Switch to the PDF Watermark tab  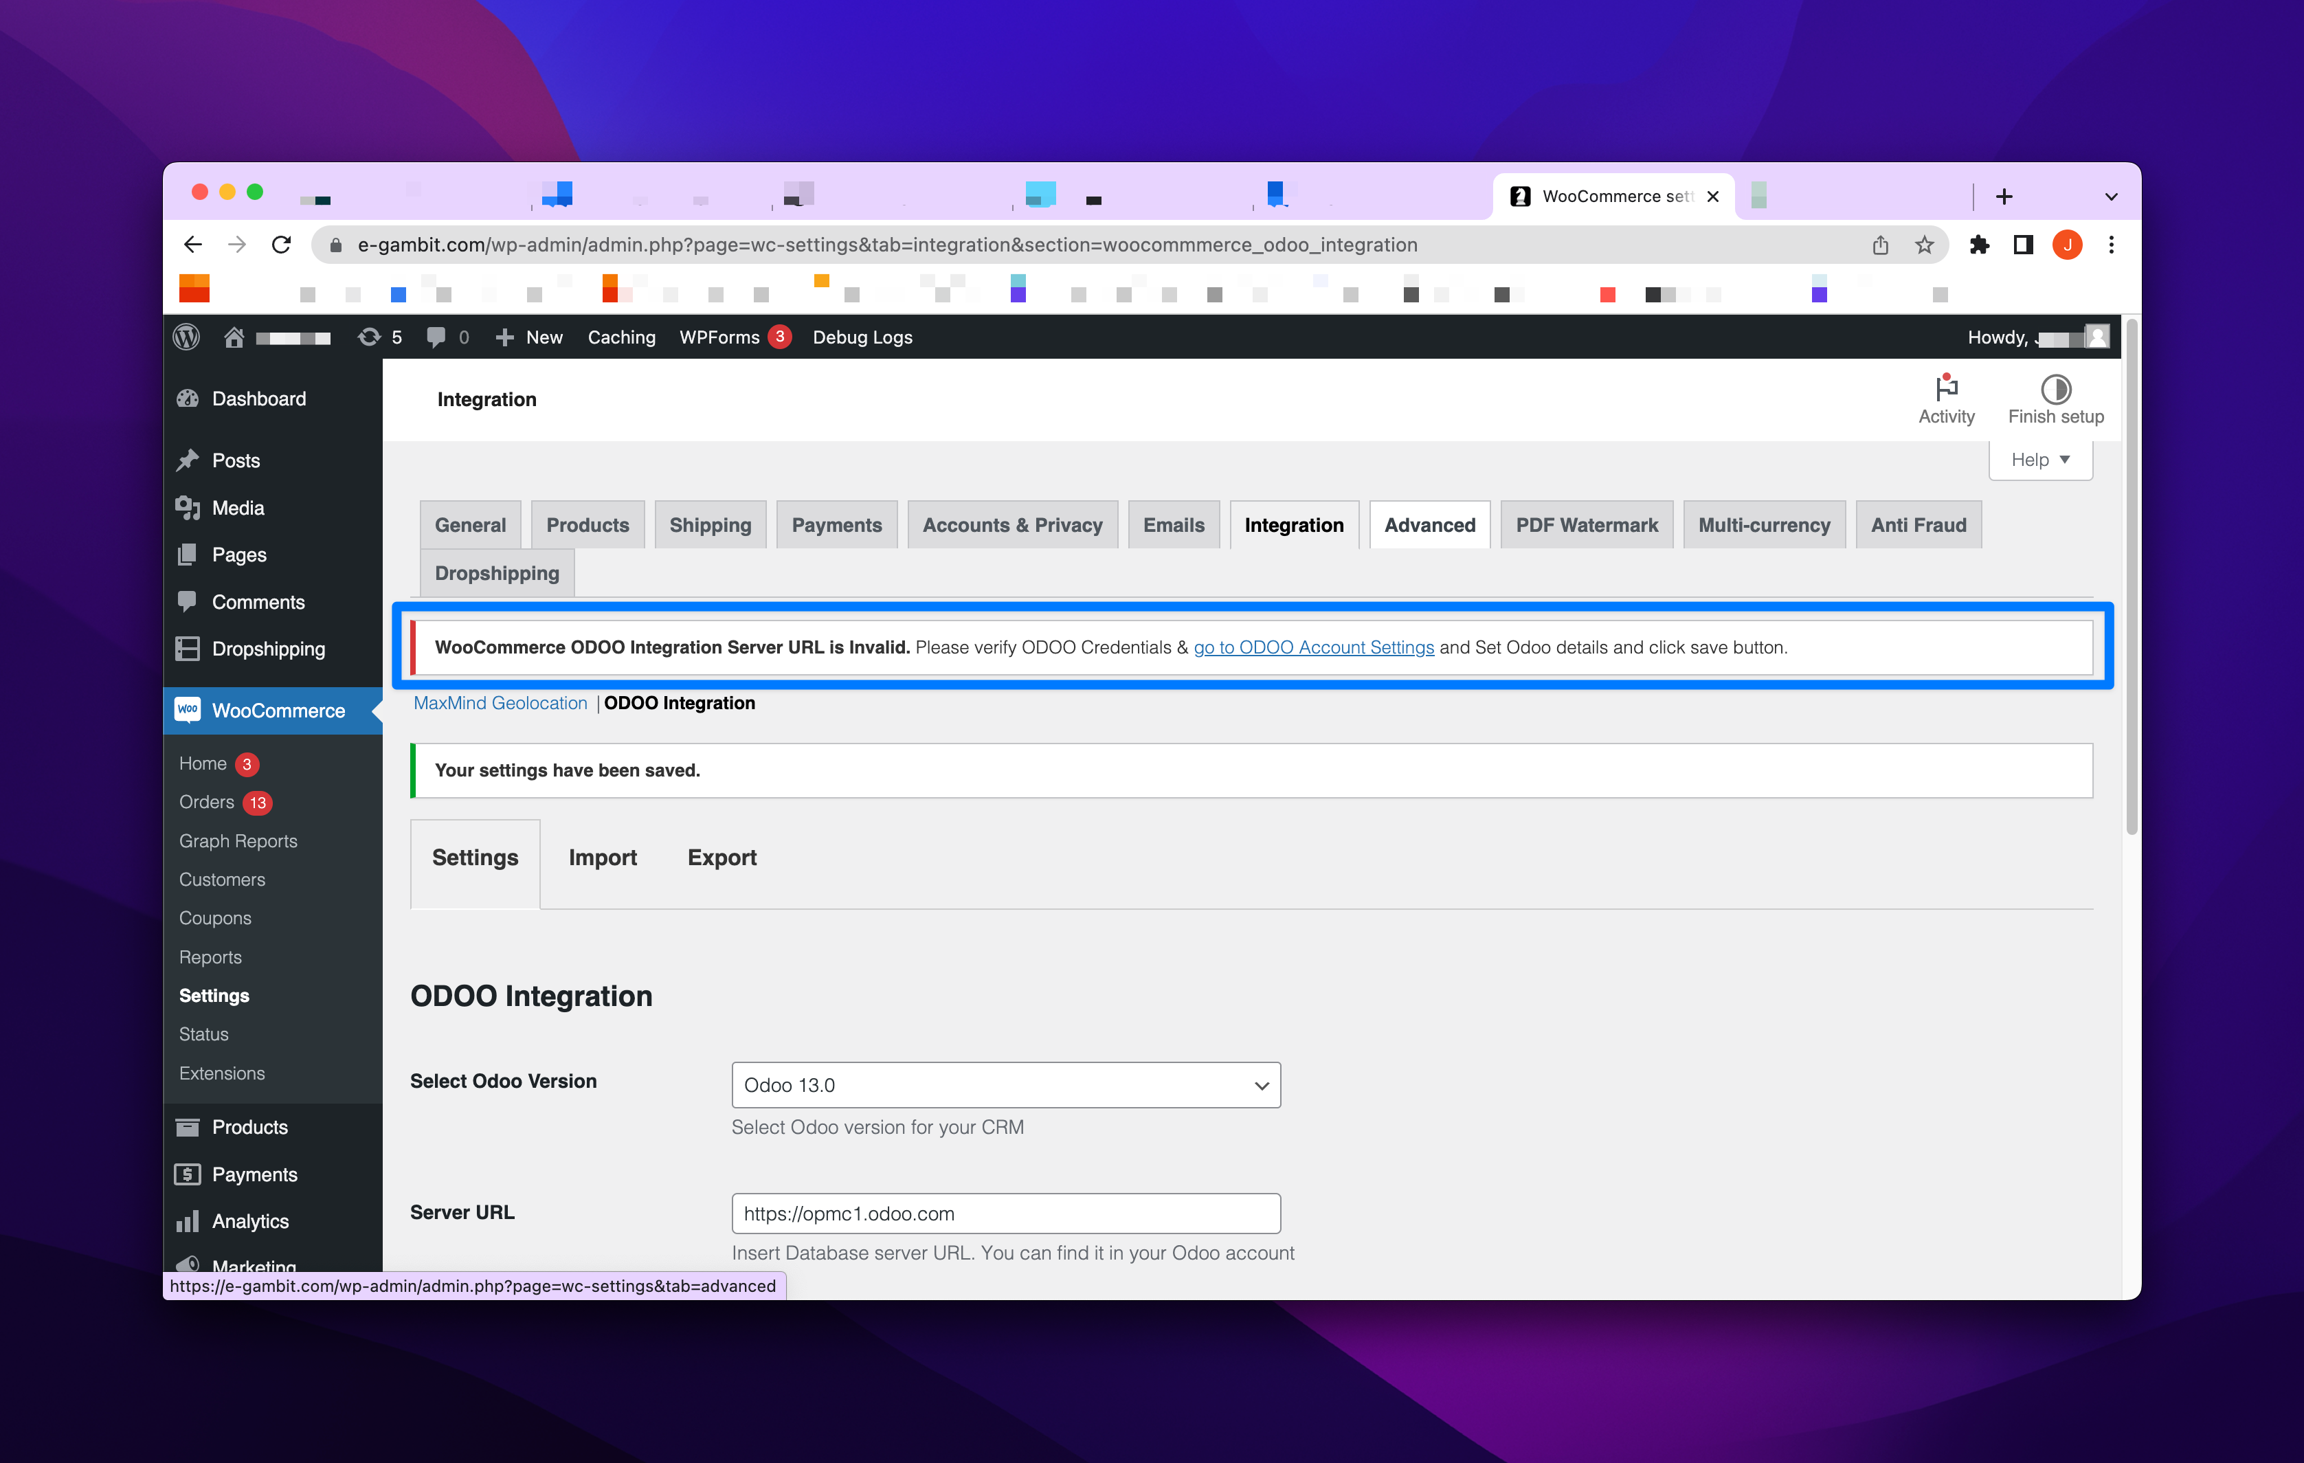[1587, 524]
